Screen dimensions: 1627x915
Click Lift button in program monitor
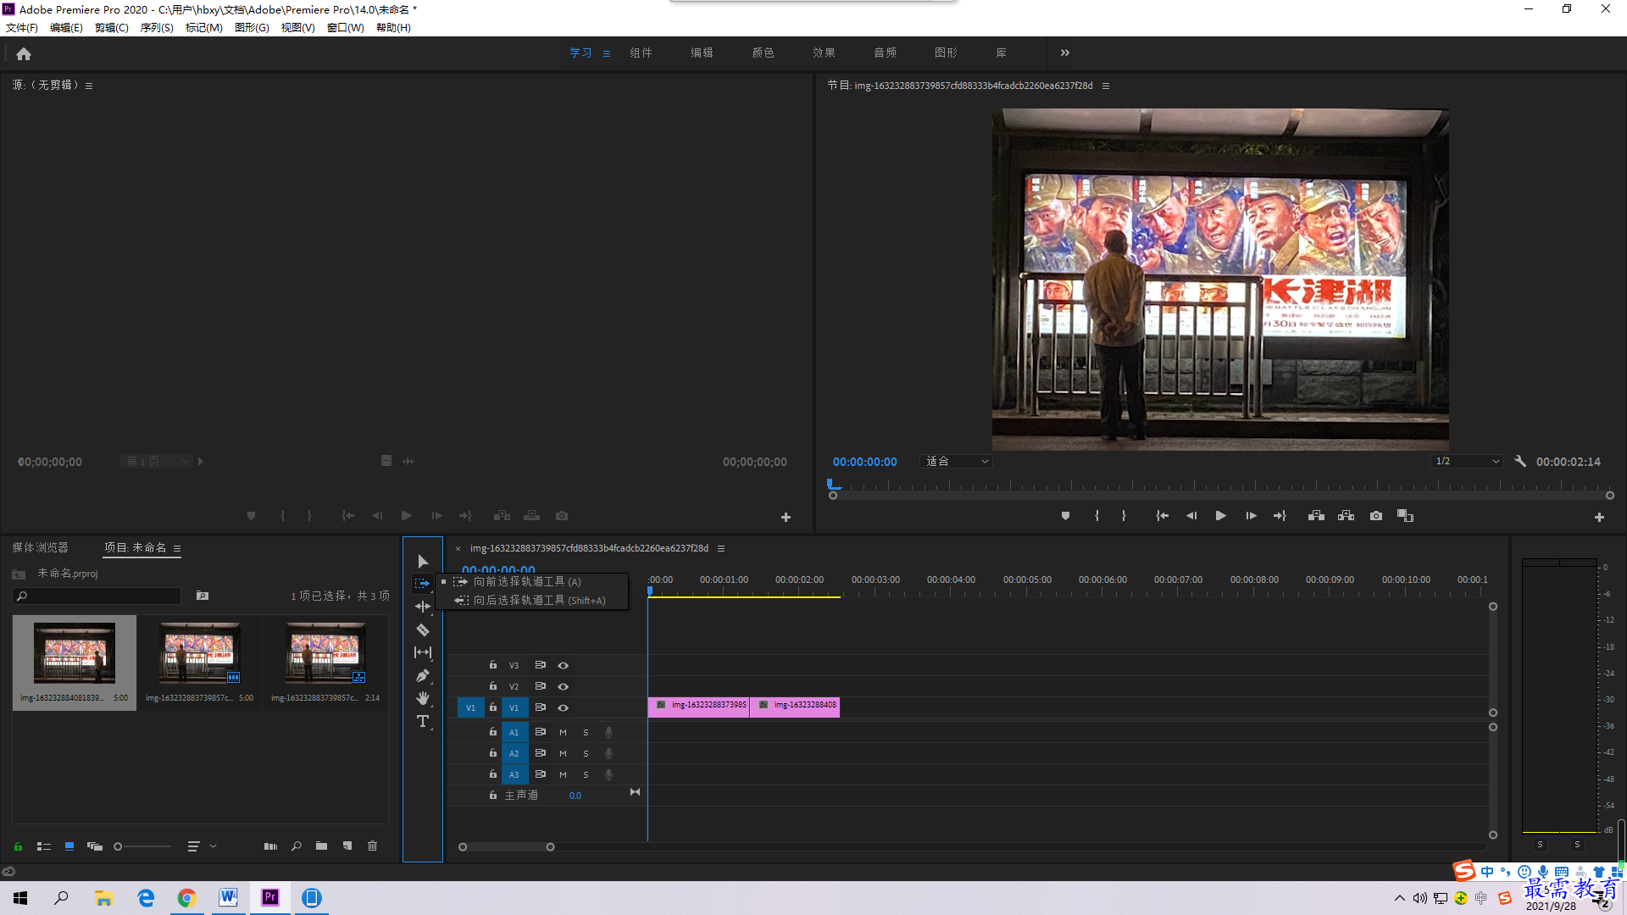click(x=1316, y=515)
